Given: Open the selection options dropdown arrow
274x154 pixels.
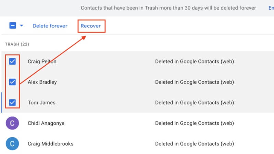Looking at the screenshot, I should [x=21, y=26].
